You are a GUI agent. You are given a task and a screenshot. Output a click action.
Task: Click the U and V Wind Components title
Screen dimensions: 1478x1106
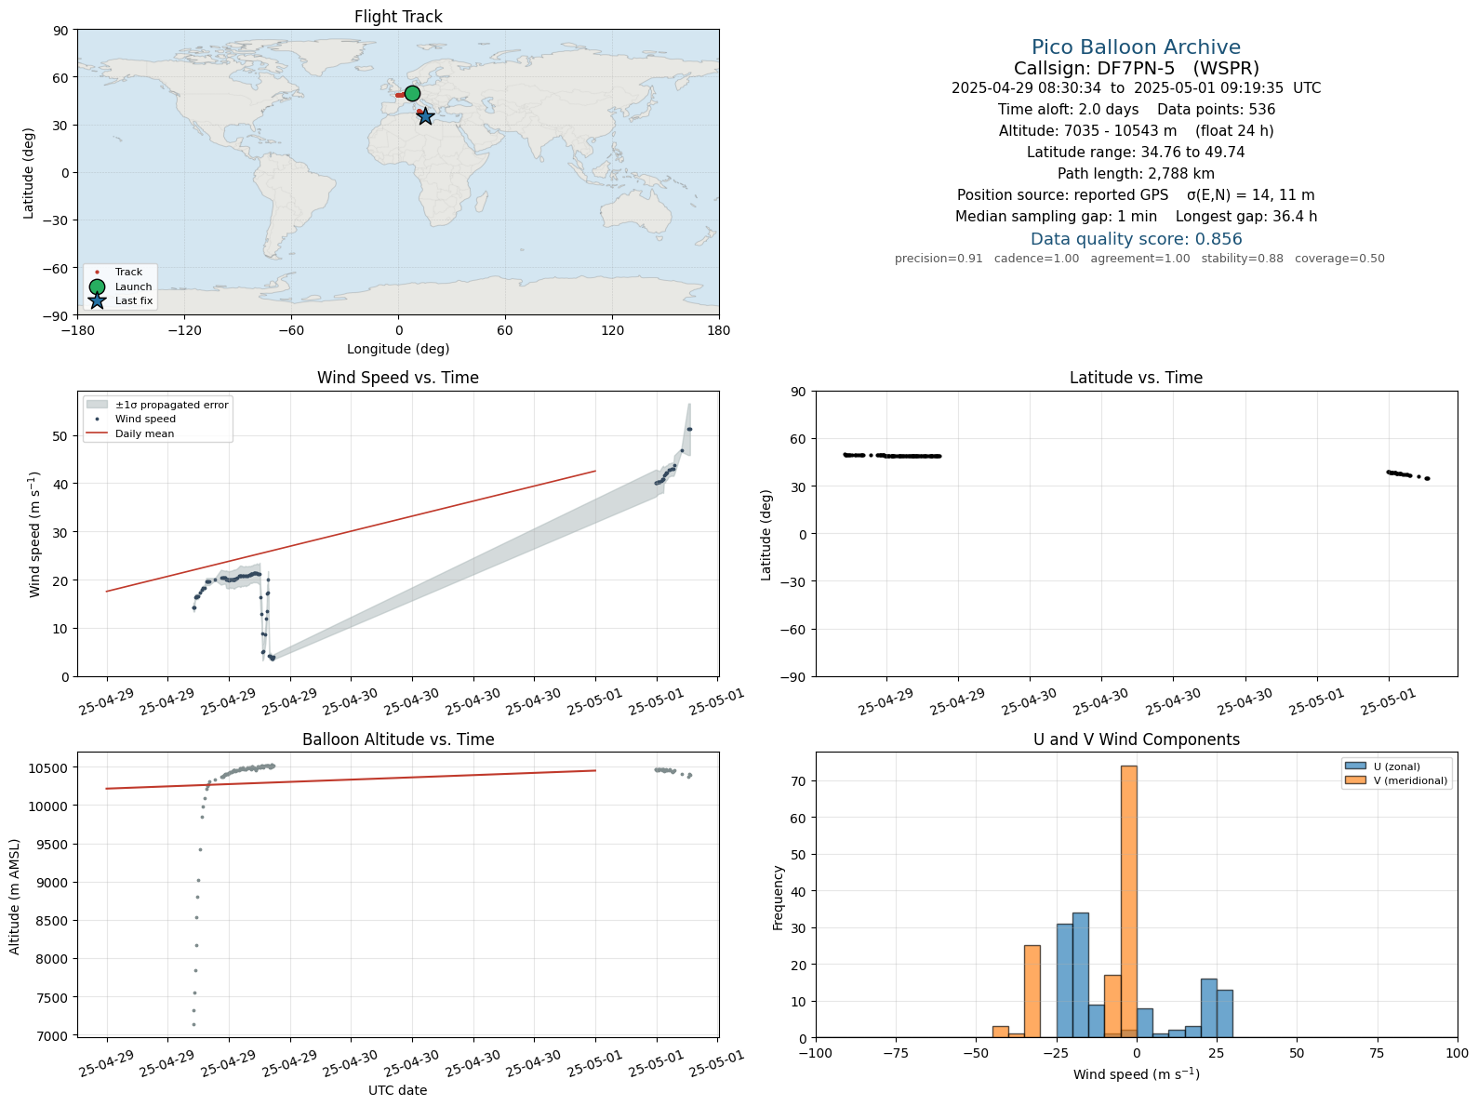coord(1136,740)
